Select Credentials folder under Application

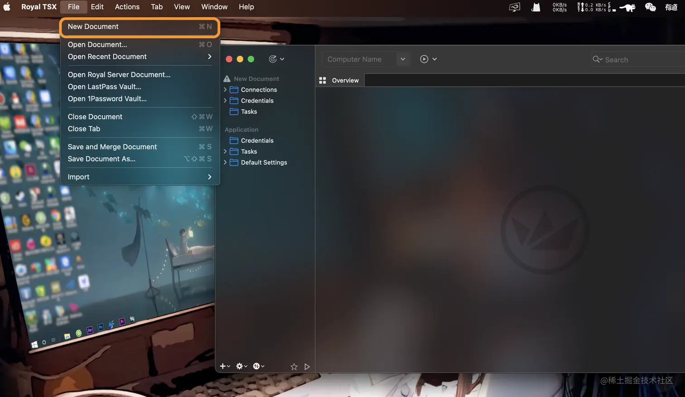257,140
